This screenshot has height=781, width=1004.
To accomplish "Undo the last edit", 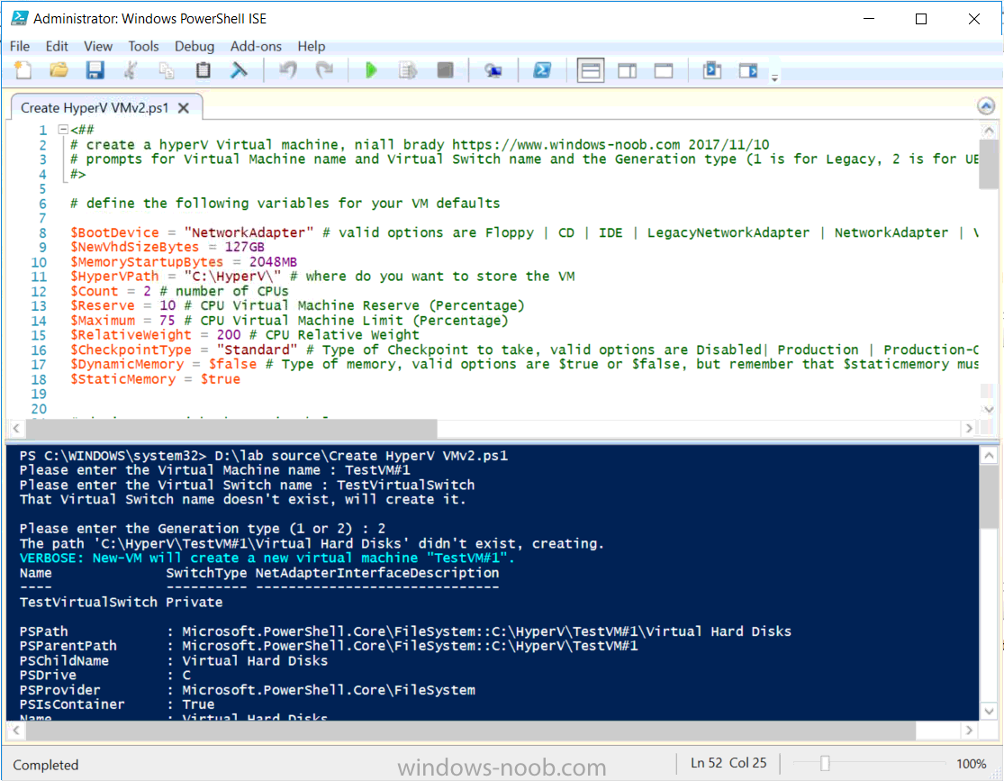I will pyautogui.click(x=288, y=70).
